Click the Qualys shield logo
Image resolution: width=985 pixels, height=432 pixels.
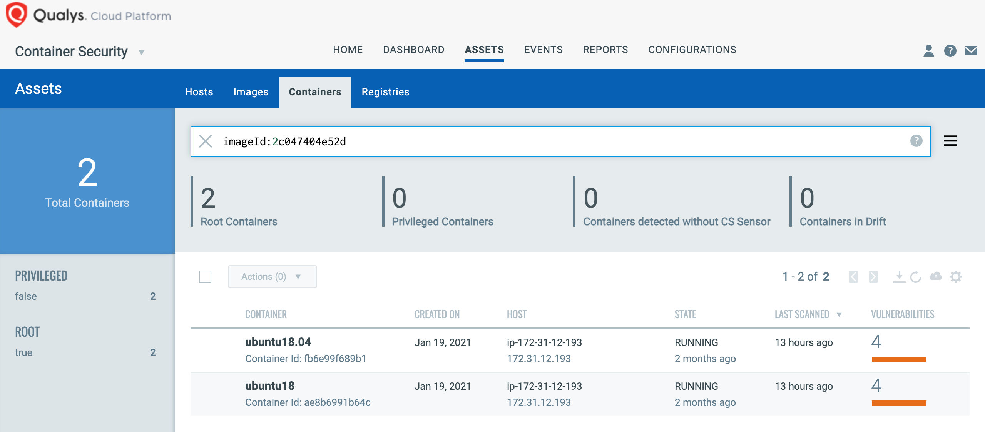coord(16,15)
